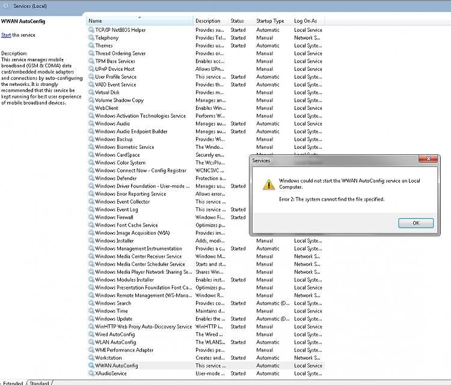Switch to the Standard tab
Screen dimensions: 451x385
(39, 383)
